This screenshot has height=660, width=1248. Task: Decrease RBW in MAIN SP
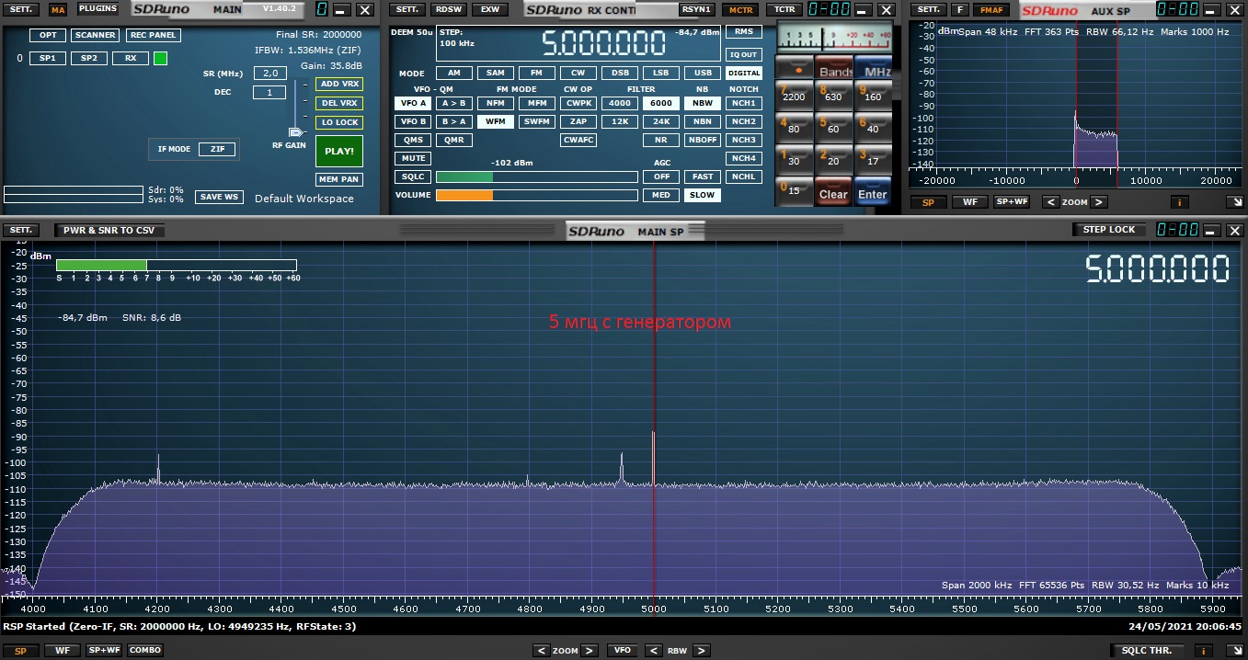click(653, 650)
